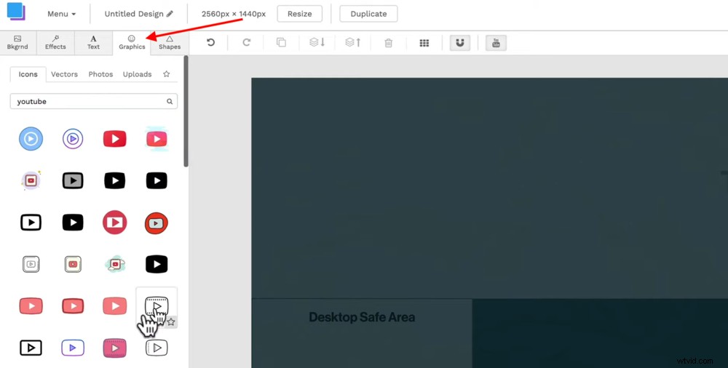Viewport: 728px width, 368px height.
Task: Pick the red circle gray-screen play icon
Action: point(157,223)
